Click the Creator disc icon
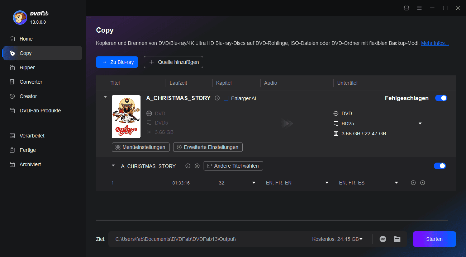 click(12, 96)
